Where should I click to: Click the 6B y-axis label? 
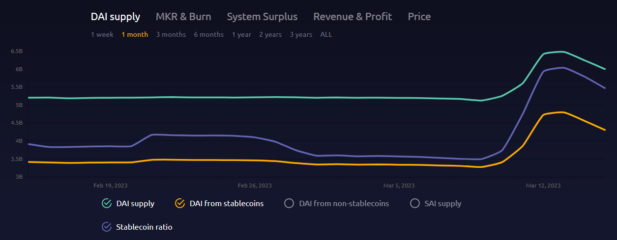click(x=19, y=69)
